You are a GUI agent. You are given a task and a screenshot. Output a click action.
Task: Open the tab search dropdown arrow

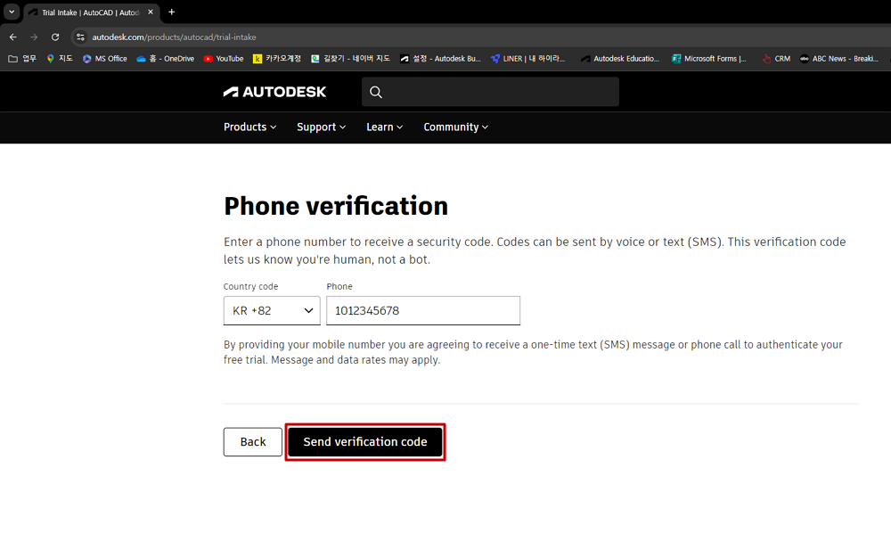click(x=12, y=12)
